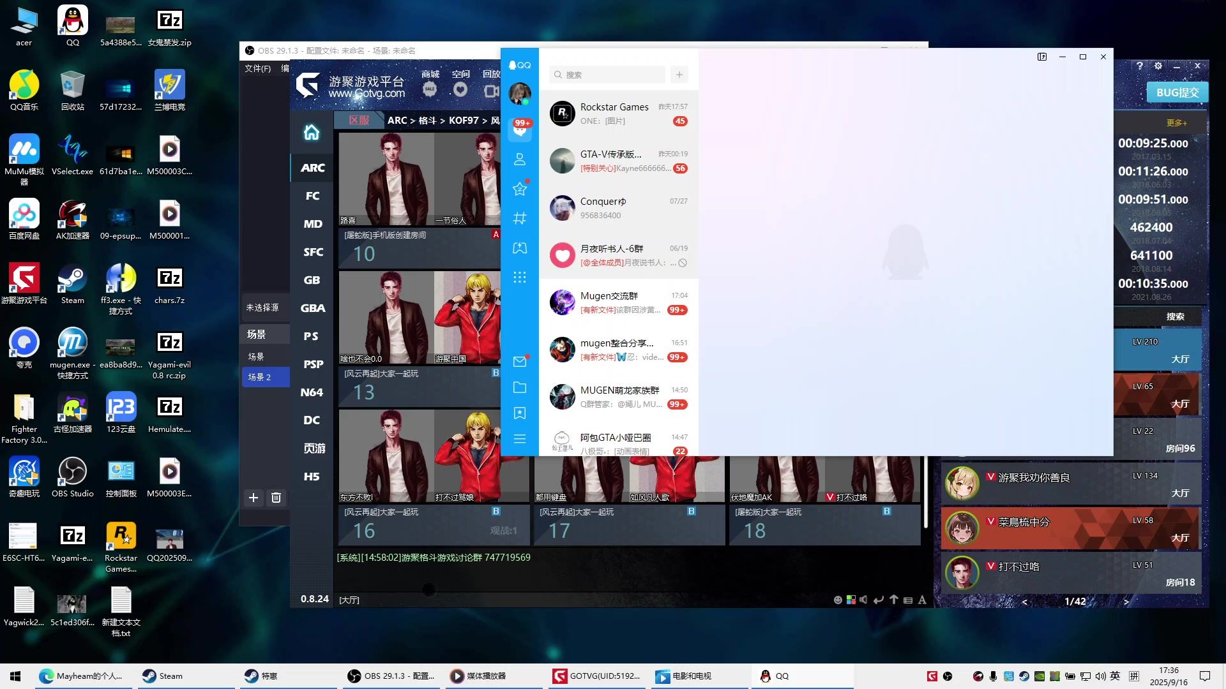Open QQ main menu hamburger icon
This screenshot has height=689, width=1226.
tap(520, 439)
